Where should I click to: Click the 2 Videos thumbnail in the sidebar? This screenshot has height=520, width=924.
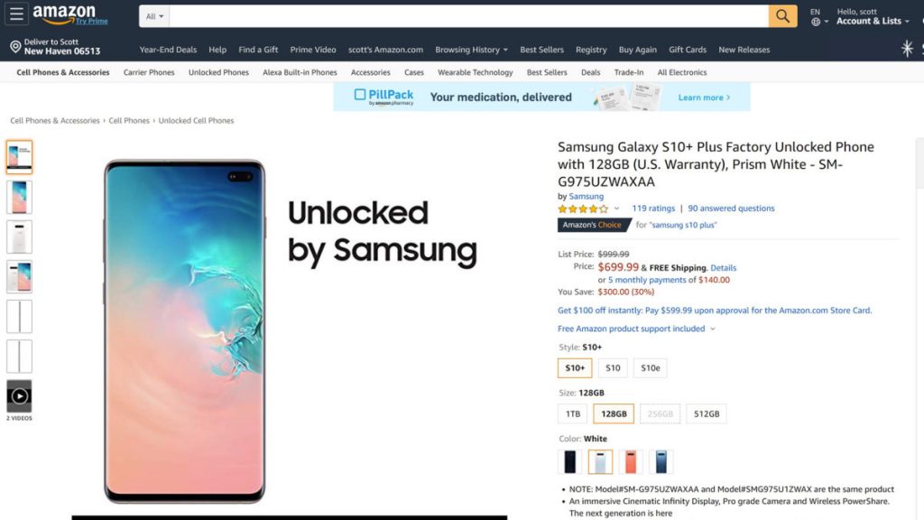(19, 395)
